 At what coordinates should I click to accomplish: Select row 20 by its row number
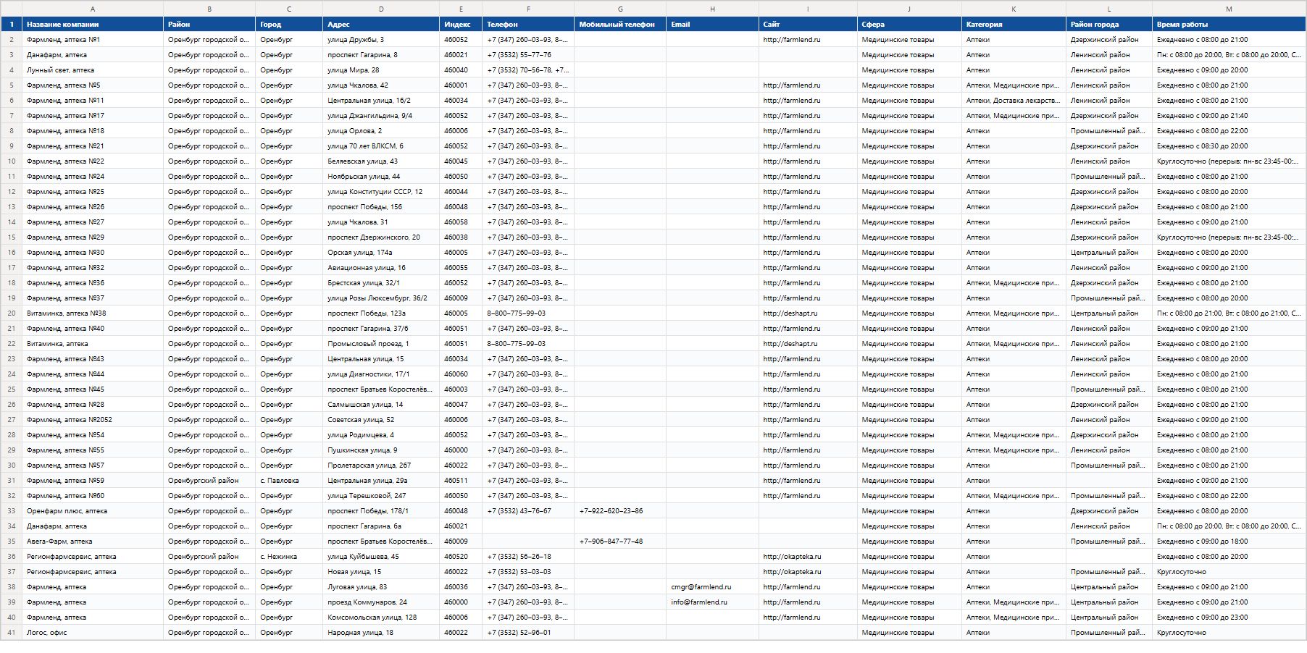tap(12, 313)
